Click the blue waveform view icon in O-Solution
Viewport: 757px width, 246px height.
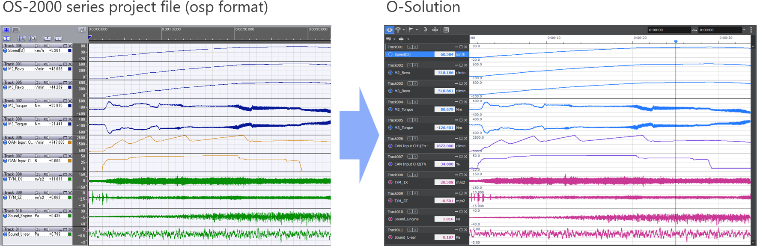pyautogui.click(x=389, y=30)
